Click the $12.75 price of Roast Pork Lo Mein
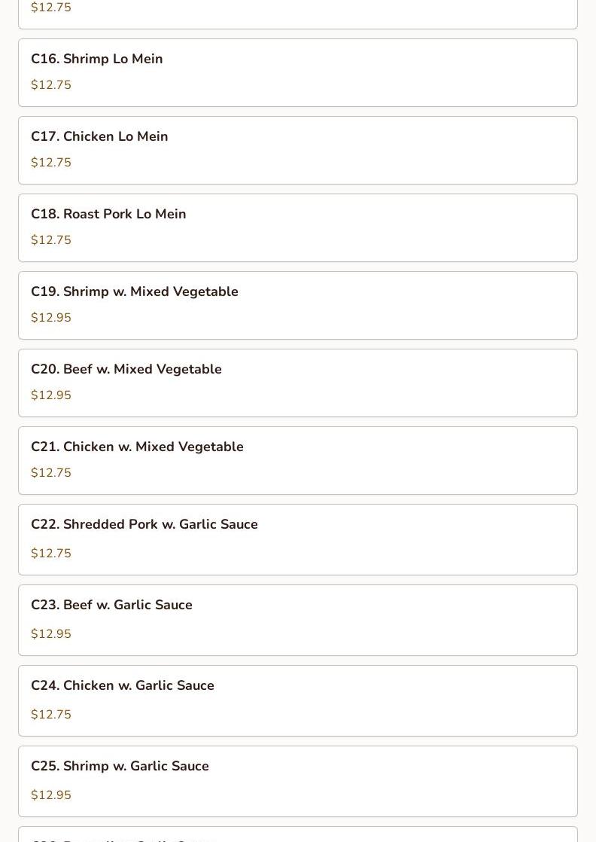596x842 pixels. pos(51,240)
